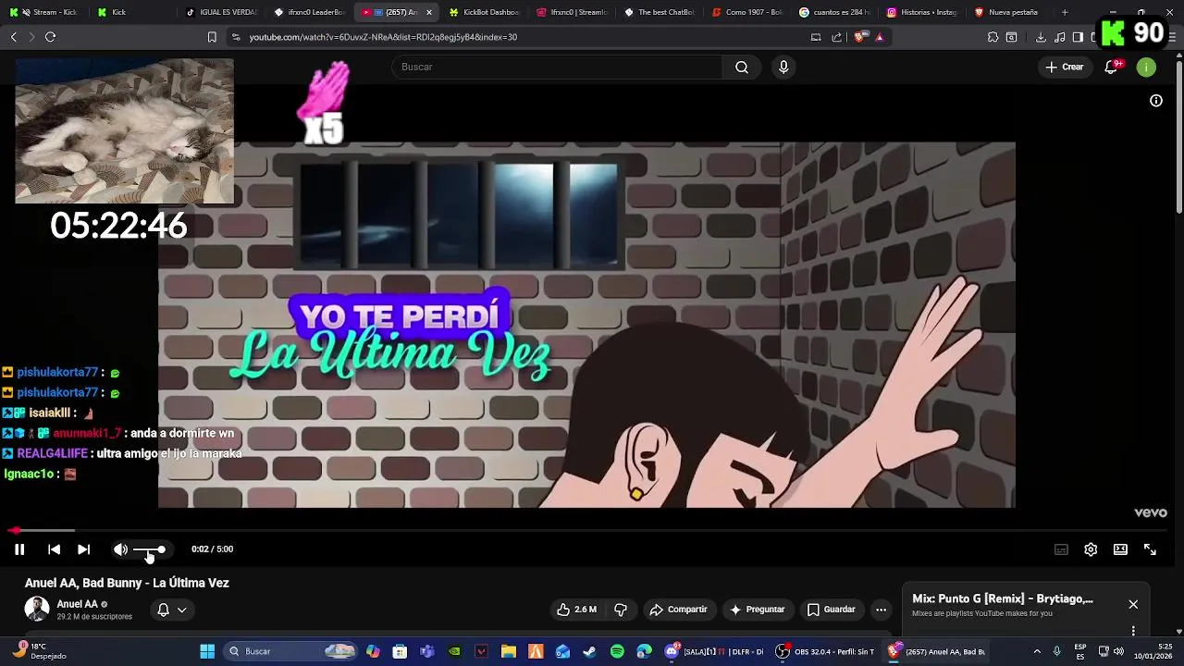
Task: Skip to the next video in playlist
Action: (x=83, y=549)
